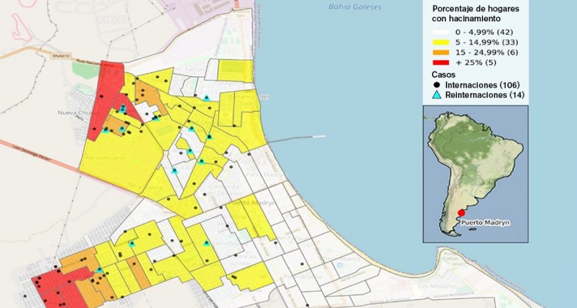Select the red Puerto Madryn marker on inset map

(x=461, y=213)
